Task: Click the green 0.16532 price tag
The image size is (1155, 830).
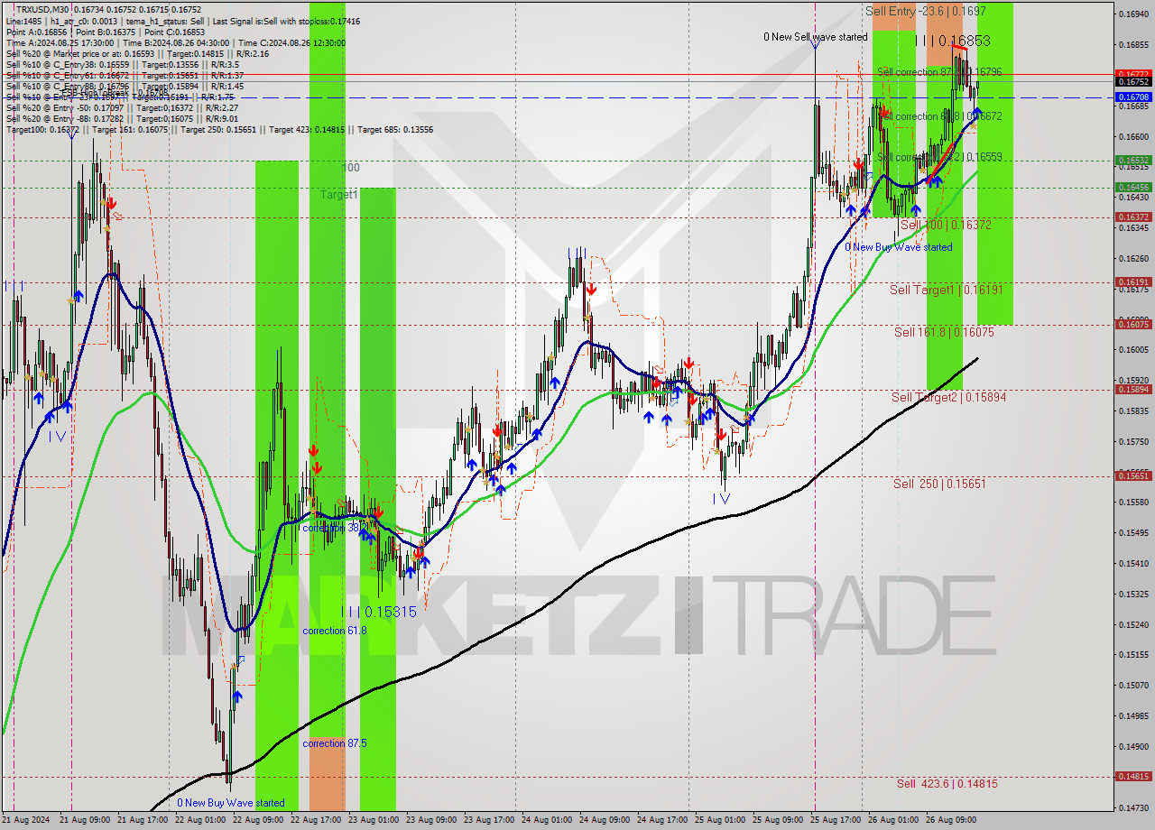Action: click(1132, 161)
